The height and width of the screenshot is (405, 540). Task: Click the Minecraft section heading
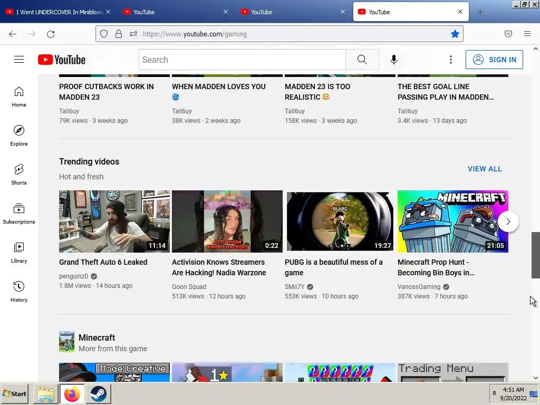pyautogui.click(x=97, y=337)
